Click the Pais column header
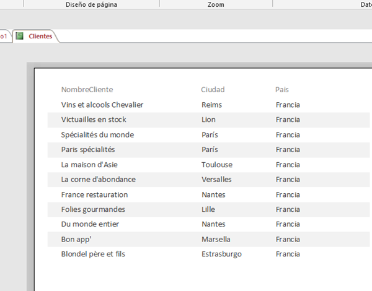 [x=282, y=90]
